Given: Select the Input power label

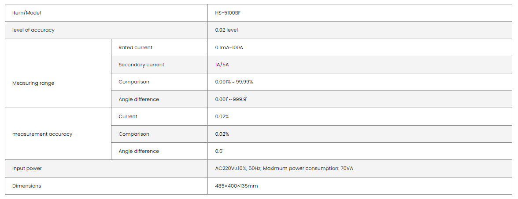Looking at the screenshot, I should click(27, 168).
